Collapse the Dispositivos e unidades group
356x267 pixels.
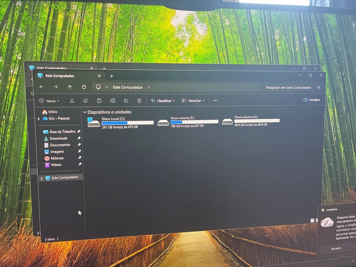(85, 112)
